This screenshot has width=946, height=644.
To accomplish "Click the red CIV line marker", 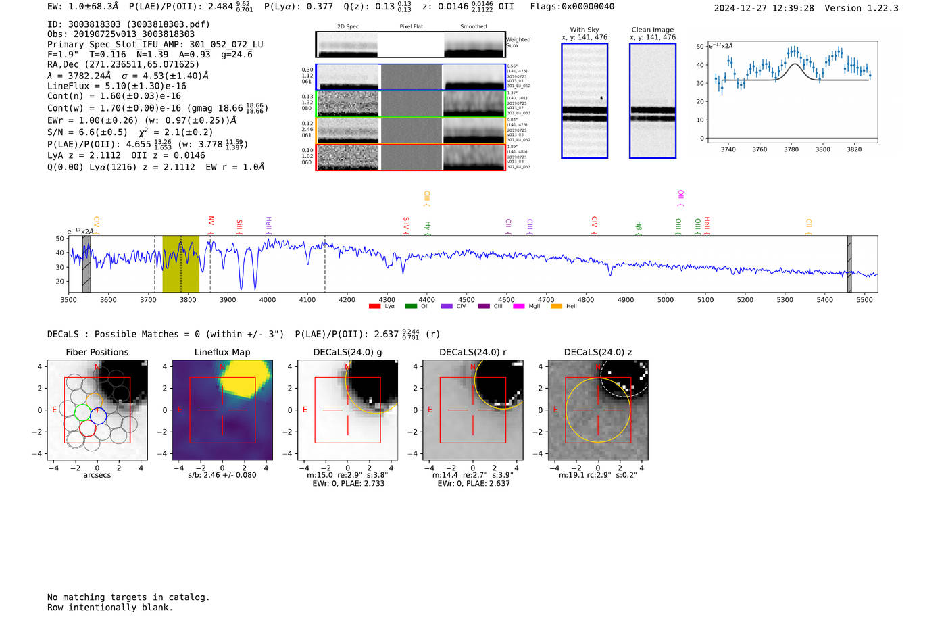I will 595,225.
